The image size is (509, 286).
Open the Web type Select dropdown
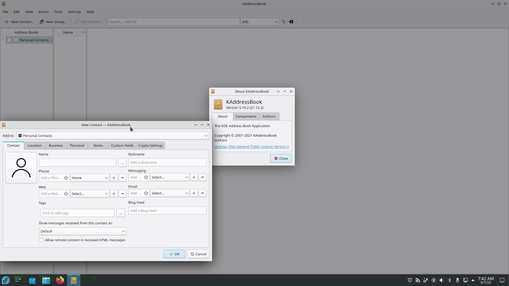click(90, 194)
